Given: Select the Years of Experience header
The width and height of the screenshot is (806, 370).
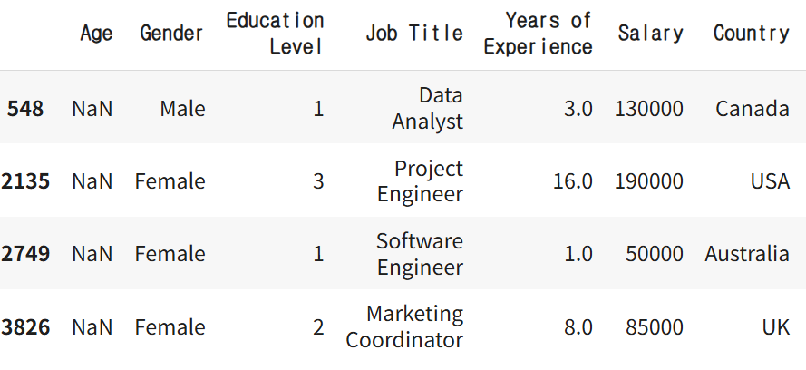Looking at the screenshot, I should point(538,34).
